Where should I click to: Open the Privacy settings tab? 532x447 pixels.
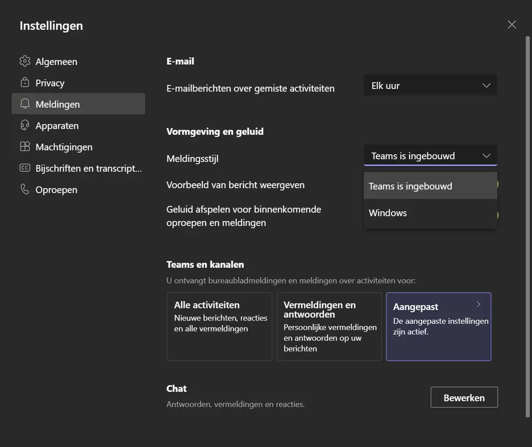tap(78, 83)
